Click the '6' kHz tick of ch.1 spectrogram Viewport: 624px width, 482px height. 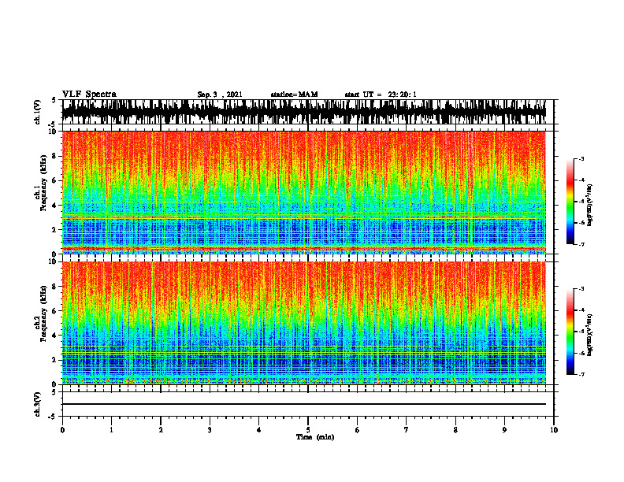[x=55, y=181]
